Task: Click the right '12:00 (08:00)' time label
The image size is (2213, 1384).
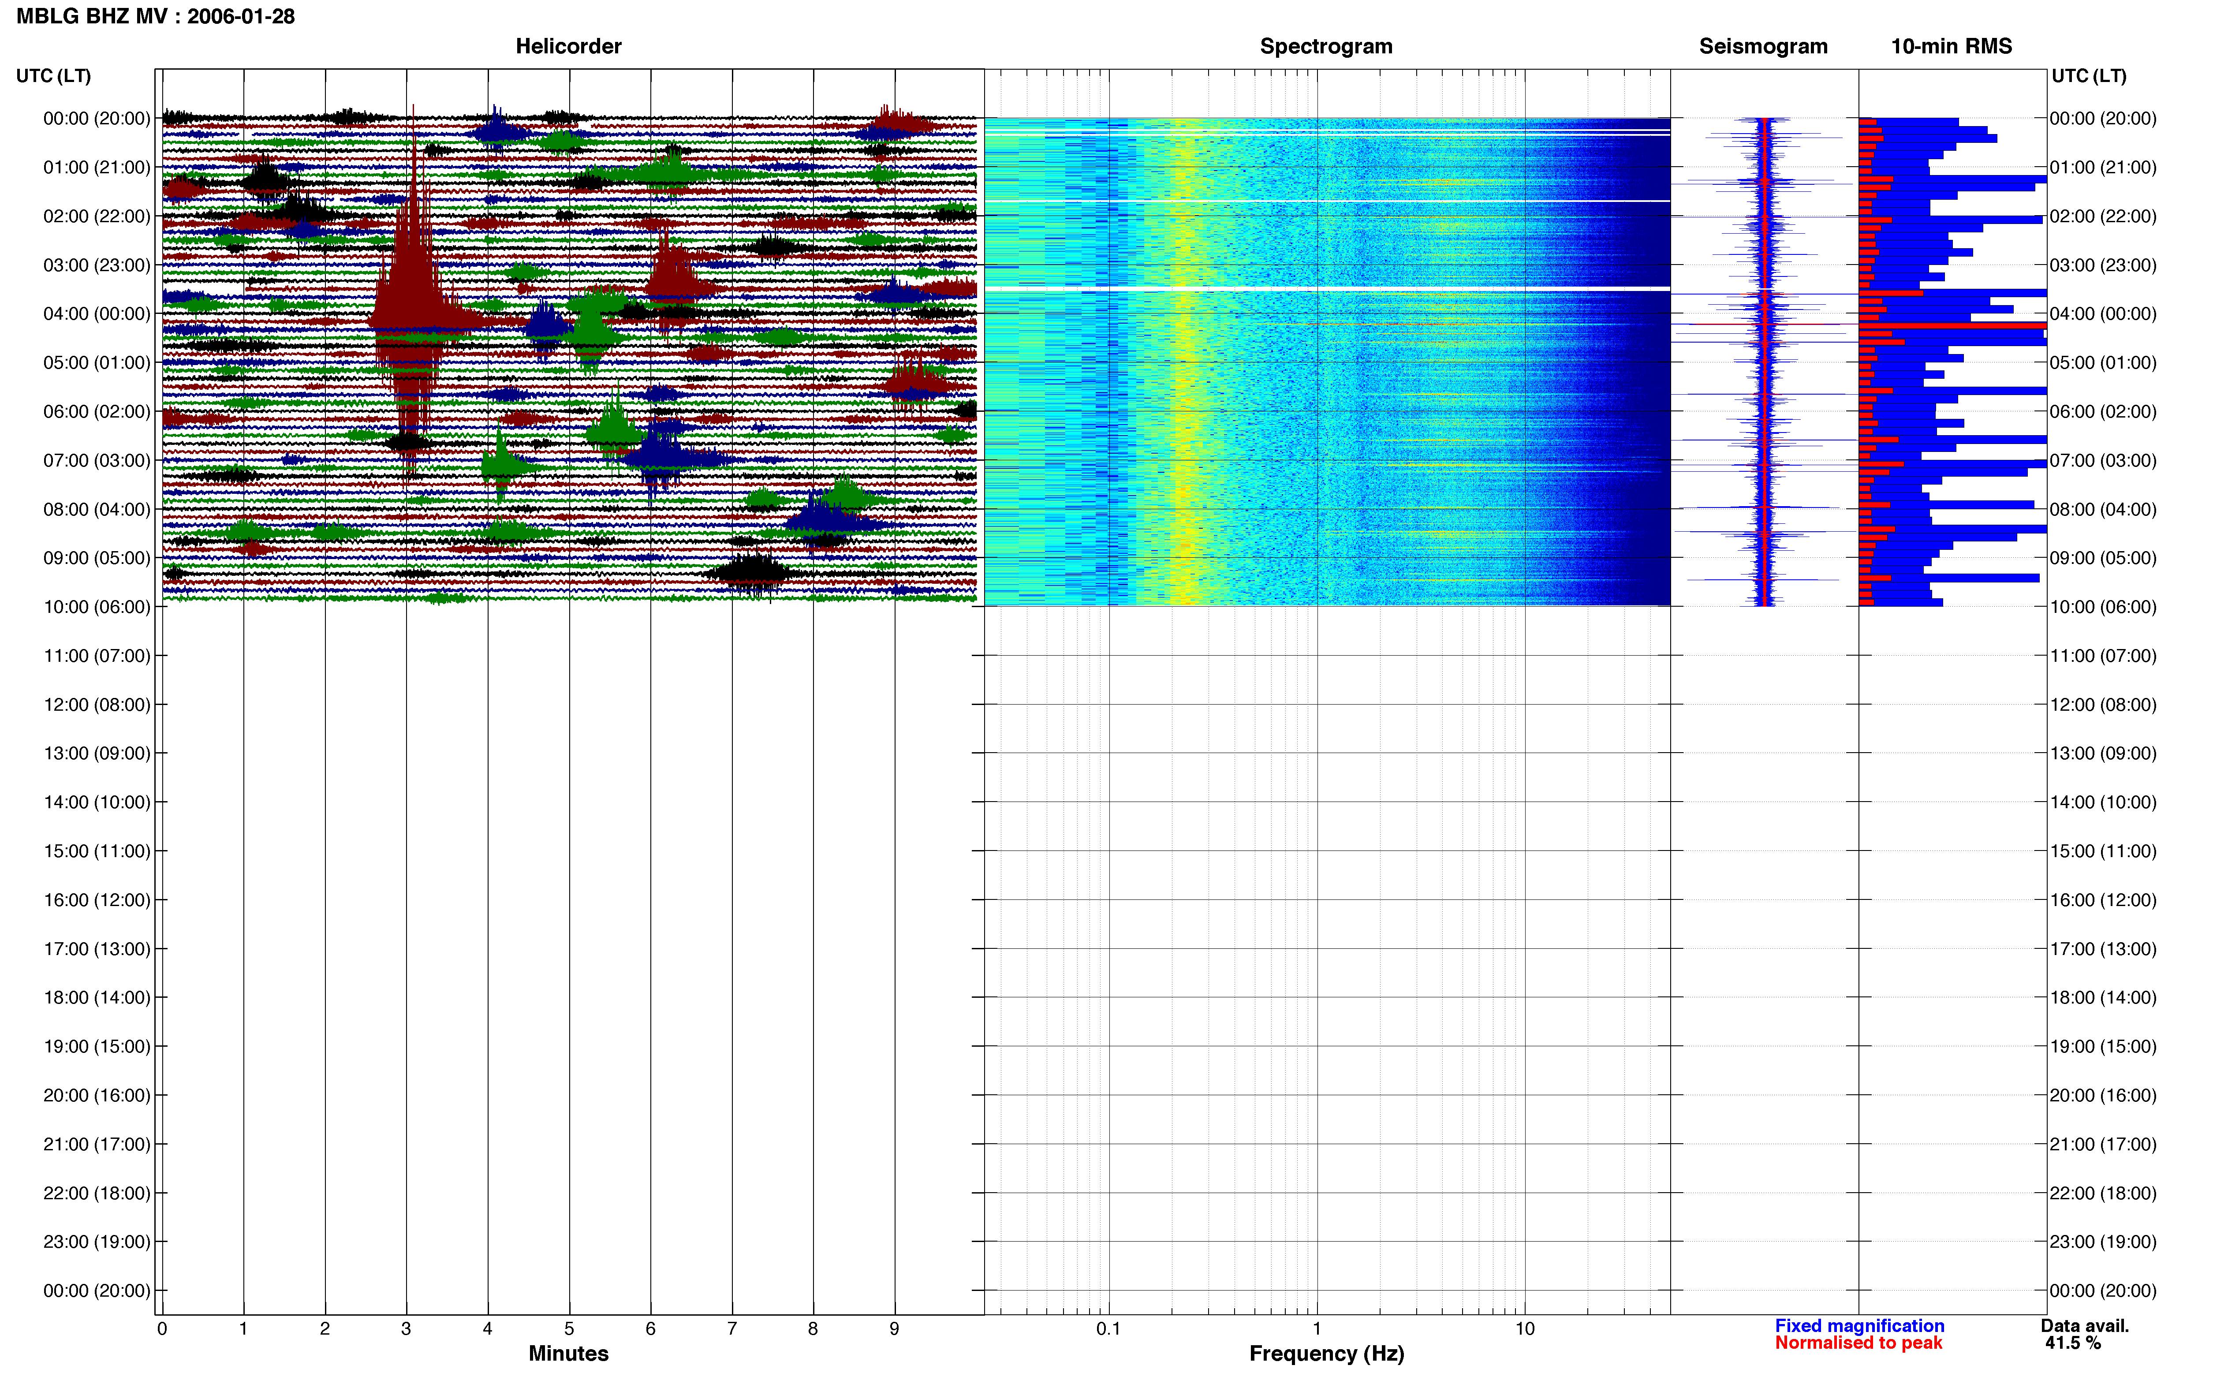Action: [x=2103, y=705]
